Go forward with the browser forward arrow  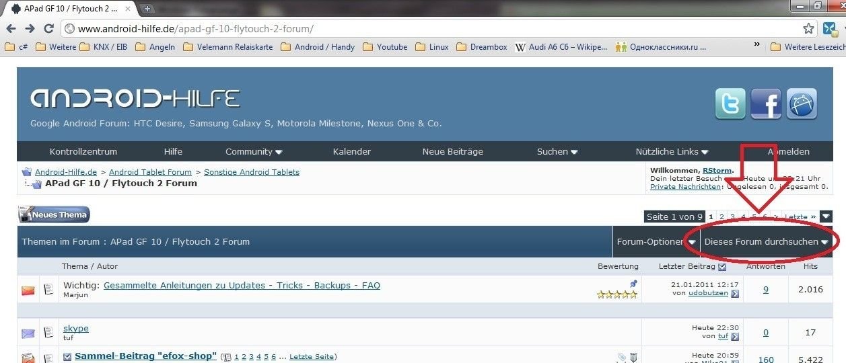[x=30, y=29]
